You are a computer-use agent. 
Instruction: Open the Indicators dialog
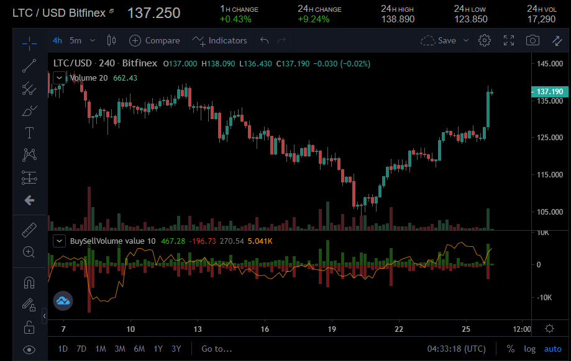click(x=219, y=40)
